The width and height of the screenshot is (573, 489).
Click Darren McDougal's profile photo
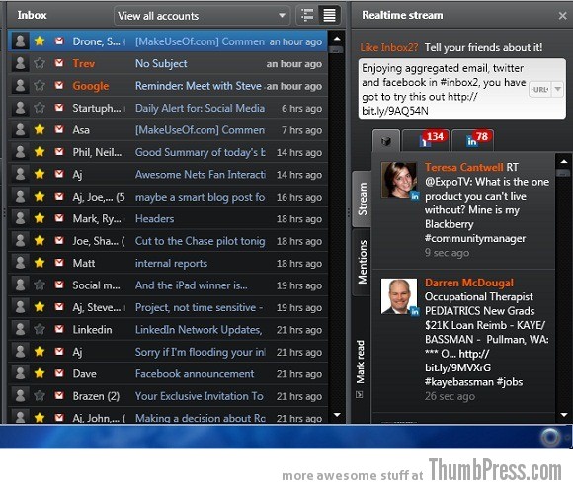tap(399, 296)
